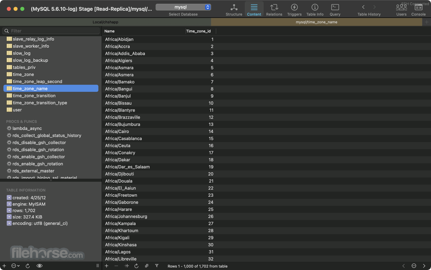Select the slow_log table
431x270 pixels.
pyautogui.click(x=51, y=53)
